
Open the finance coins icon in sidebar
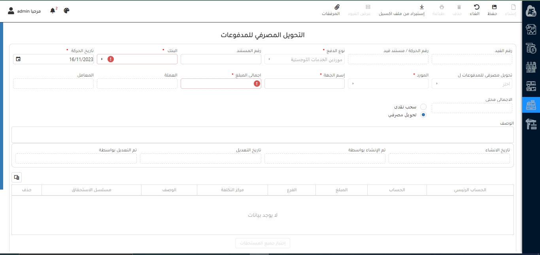531,48
